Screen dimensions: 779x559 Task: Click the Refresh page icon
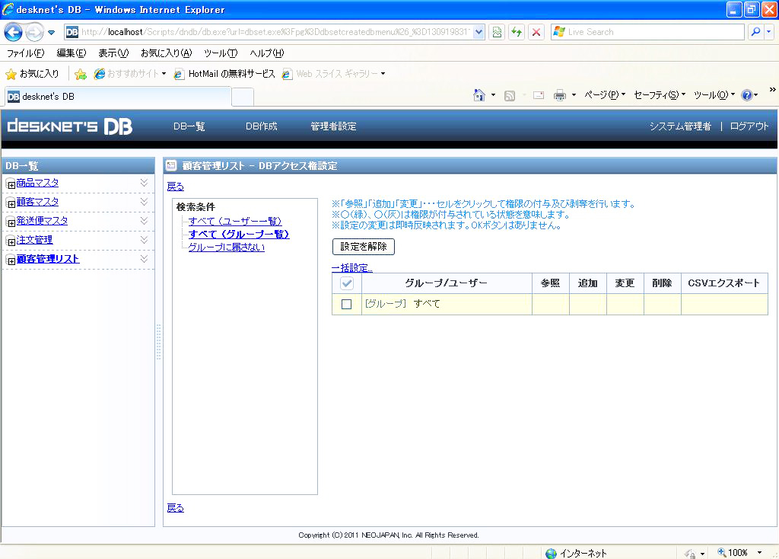click(517, 32)
